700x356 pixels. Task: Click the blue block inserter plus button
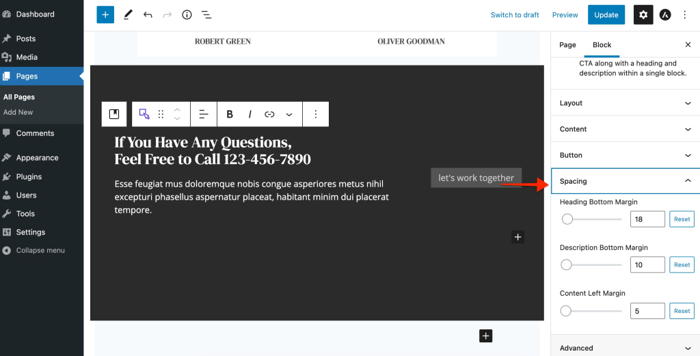click(x=105, y=14)
